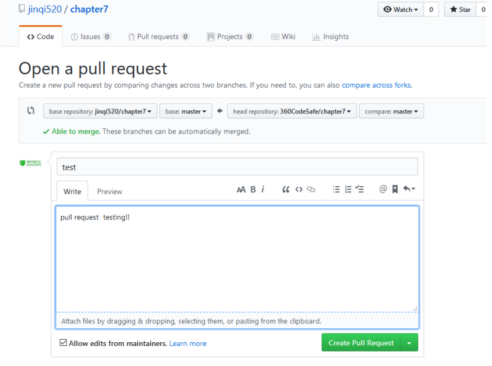Select the Write tab in editor
This screenshot has width=492, height=366.
(x=72, y=192)
